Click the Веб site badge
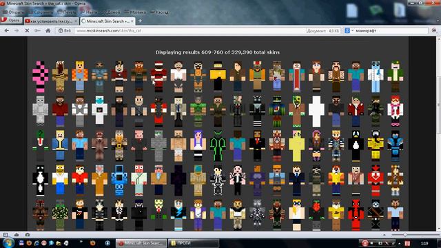The width and height of the screenshot is (441, 248). click(64, 30)
